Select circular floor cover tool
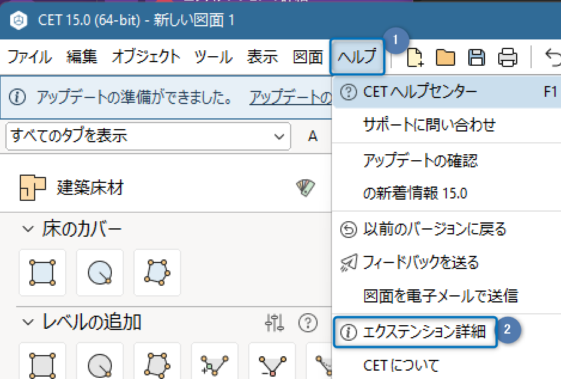The height and width of the screenshot is (379, 561). [100, 273]
